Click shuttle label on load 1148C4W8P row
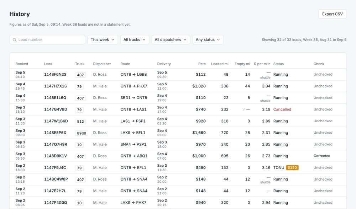The width and height of the screenshot is (356, 209). tap(265, 182)
